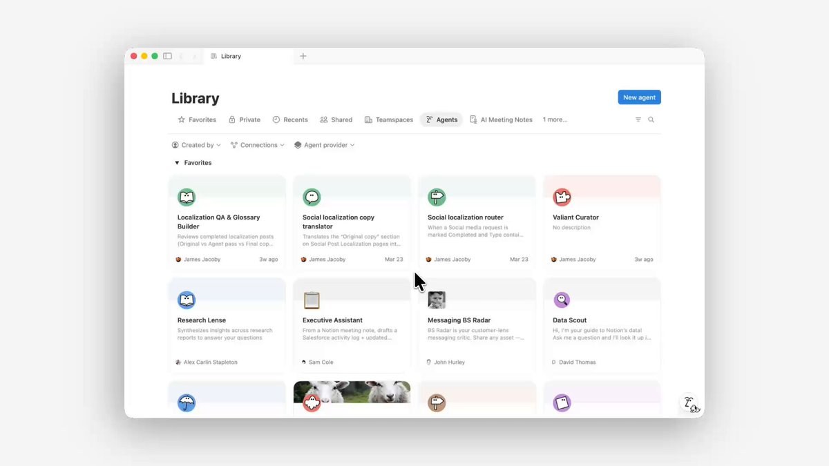Screen dimensions: 829x466
Task: Select the Data Scout magnifier icon
Action: coord(562,300)
